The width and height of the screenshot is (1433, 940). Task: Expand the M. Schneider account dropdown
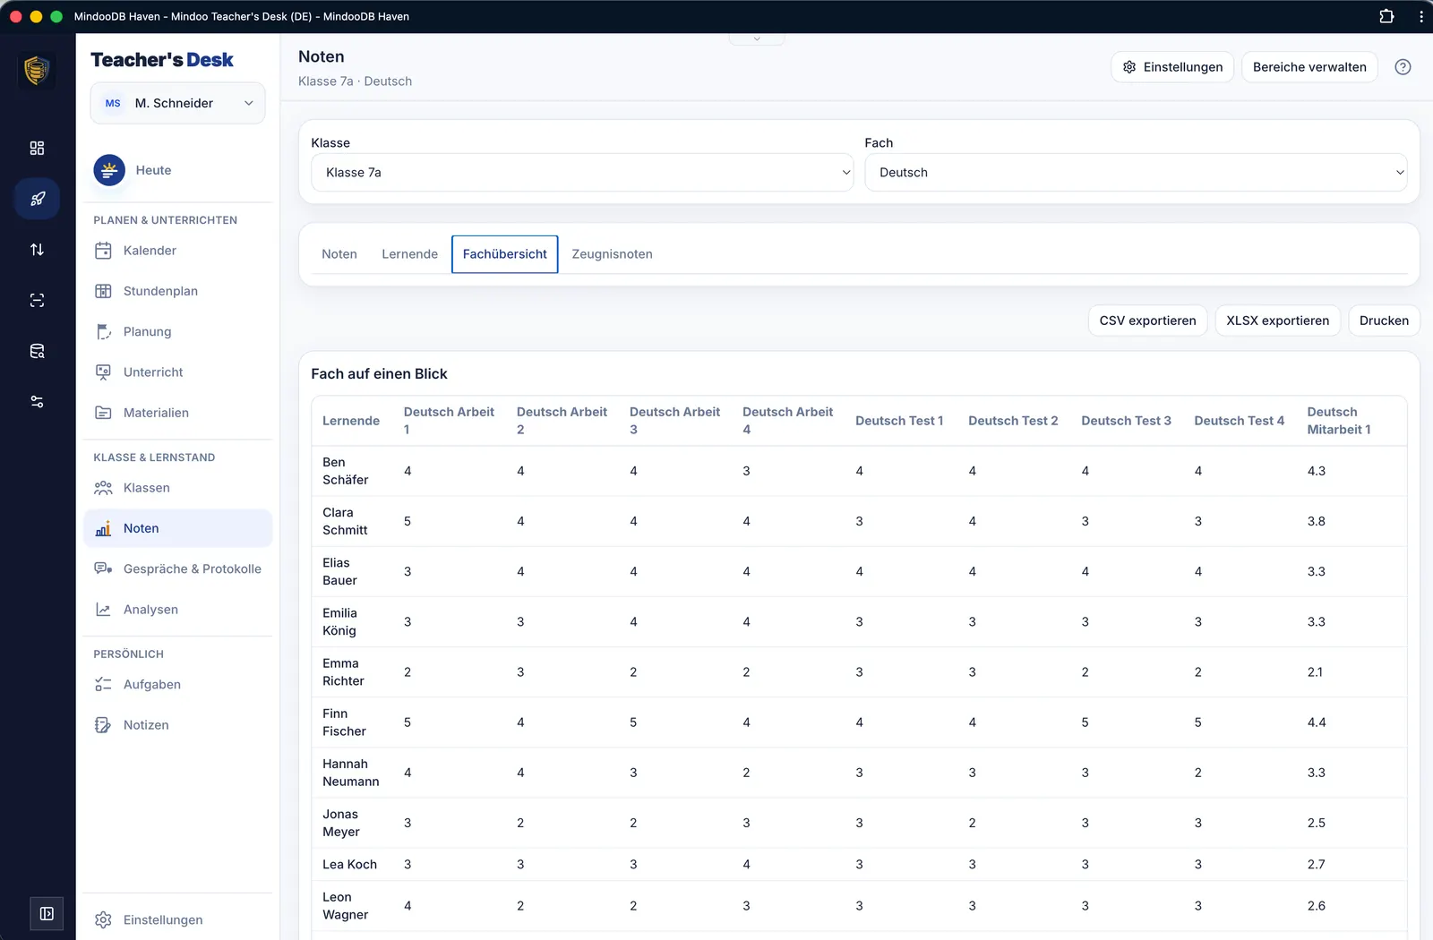(177, 103)
